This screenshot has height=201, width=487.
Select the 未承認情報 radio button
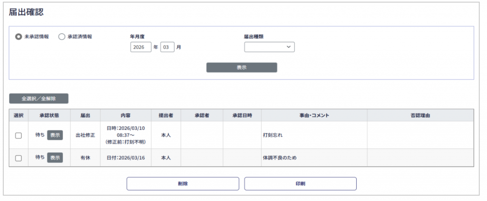tap(19, 37)
